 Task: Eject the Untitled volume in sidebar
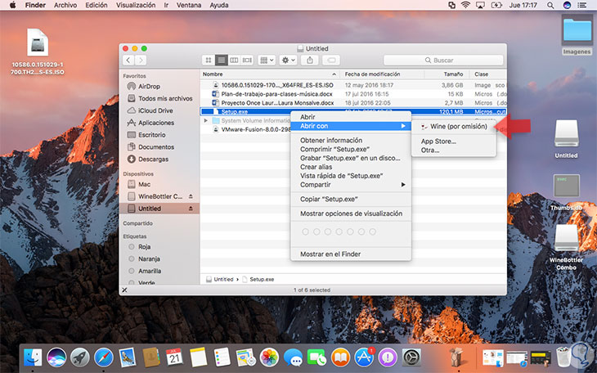tap(191, 209)
